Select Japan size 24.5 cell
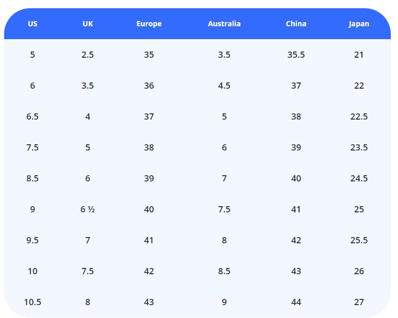Screen dimensions: 398x318 (359, 178)
